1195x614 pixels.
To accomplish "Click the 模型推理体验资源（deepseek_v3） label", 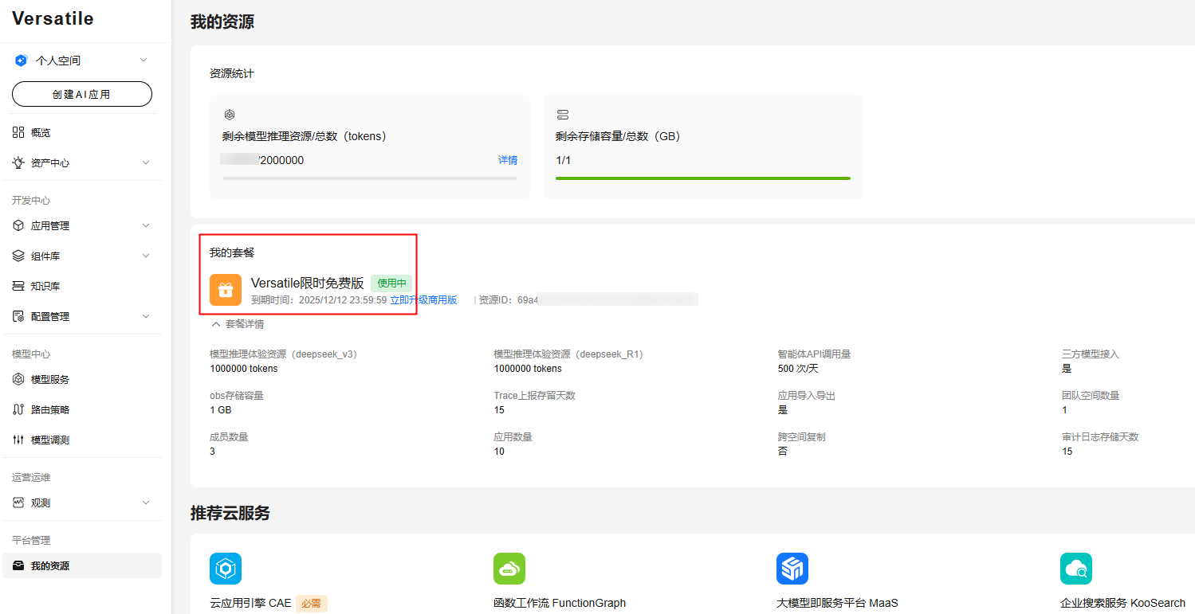I will click(283, 354).
